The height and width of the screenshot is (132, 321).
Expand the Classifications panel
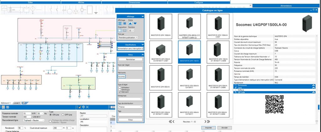(x=143, y=45)
